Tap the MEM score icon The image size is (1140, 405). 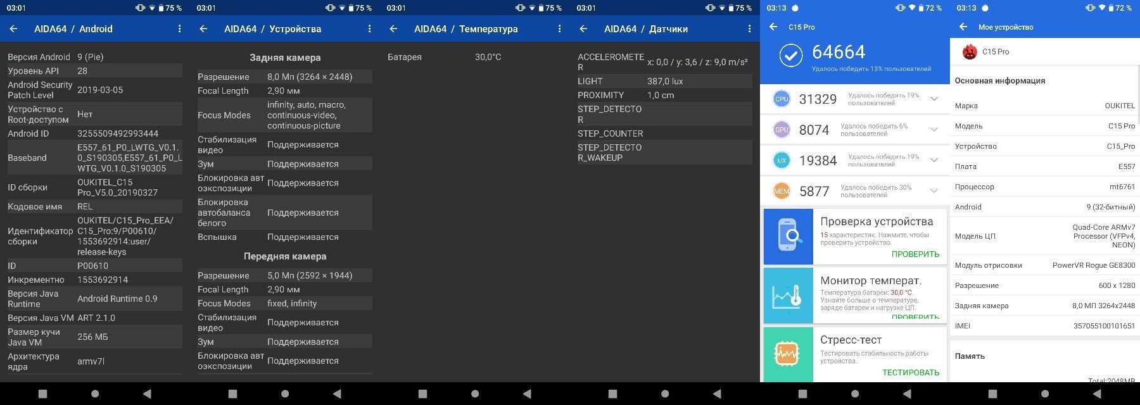click(x=782, y=191)
